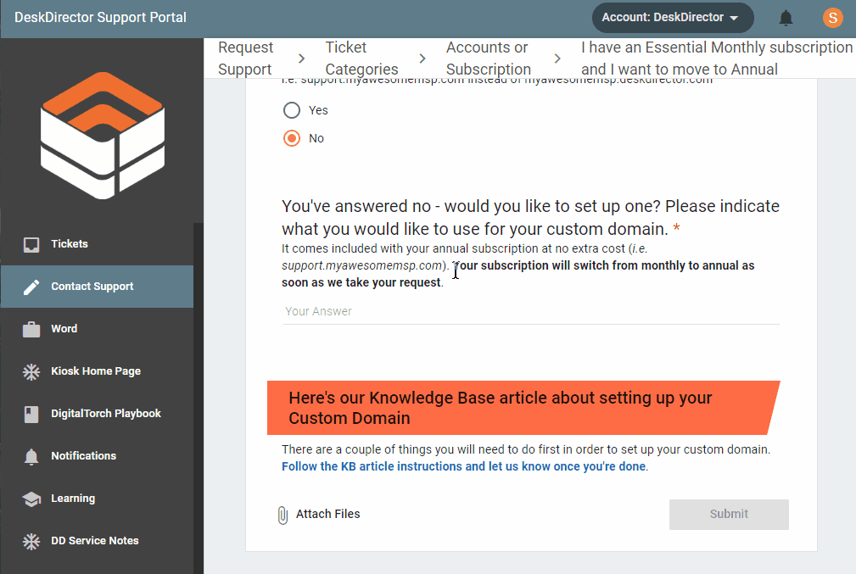
Task: Open Word in the sidebar
Action: 98,329
